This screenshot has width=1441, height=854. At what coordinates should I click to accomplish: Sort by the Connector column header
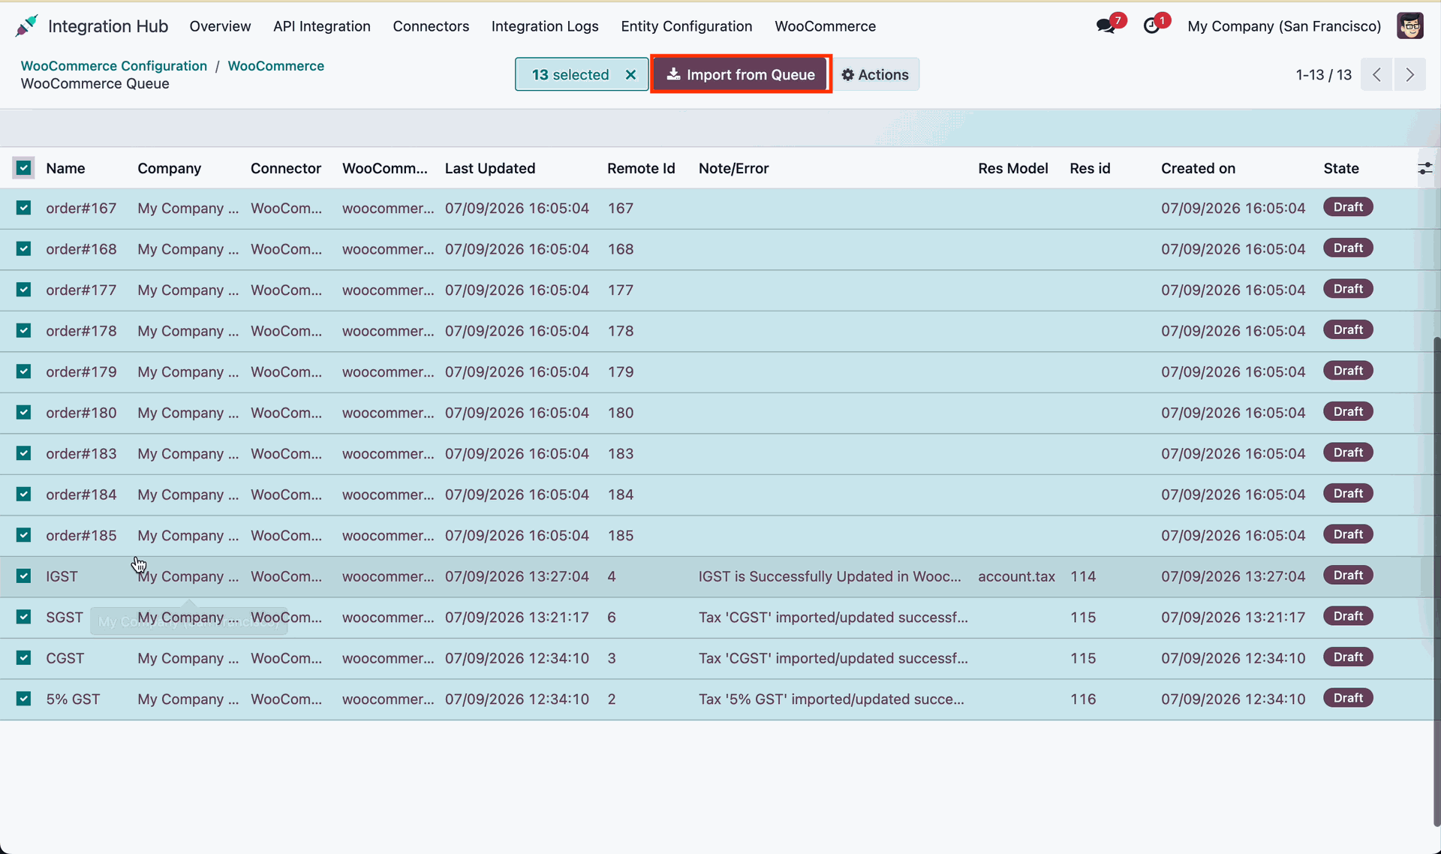click(x=286, y=168)
